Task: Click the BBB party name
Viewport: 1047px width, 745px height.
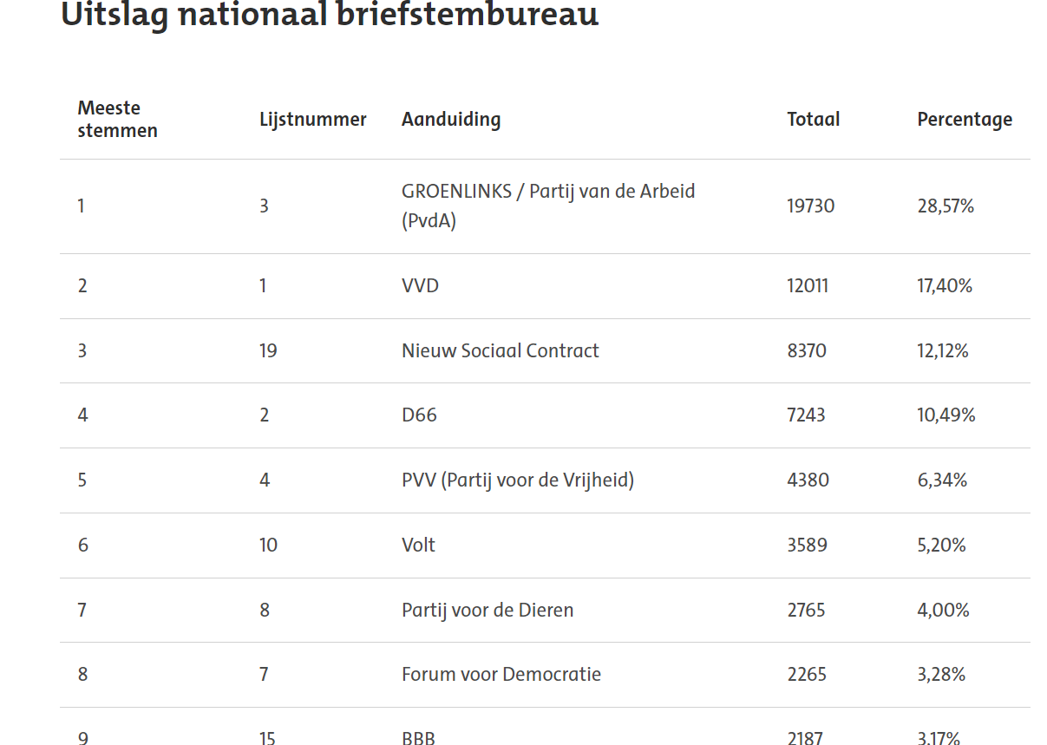Action: tap(418, 738)
